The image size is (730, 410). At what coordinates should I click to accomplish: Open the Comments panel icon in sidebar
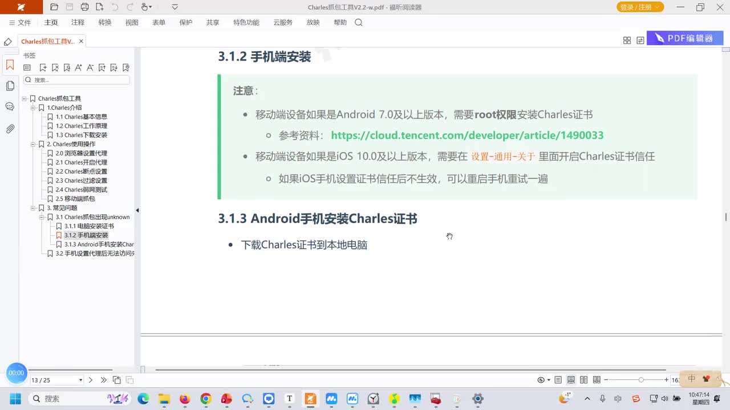tap(10, 106)
